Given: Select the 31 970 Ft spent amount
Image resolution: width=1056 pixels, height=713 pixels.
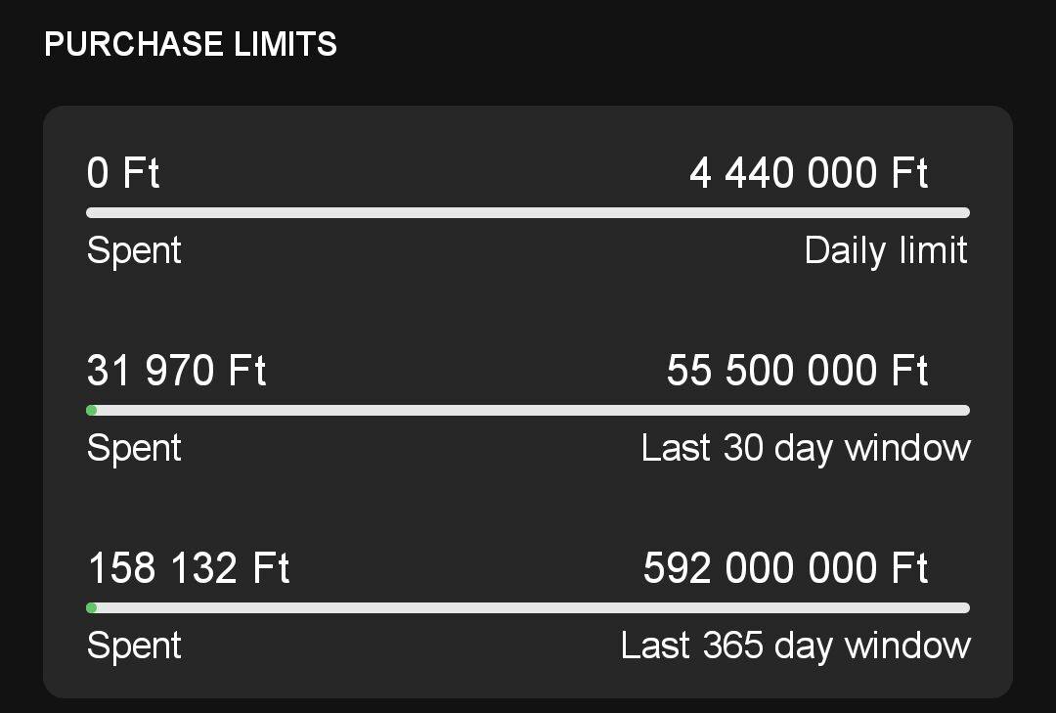Looking at the screenshot, I should 176,371.
